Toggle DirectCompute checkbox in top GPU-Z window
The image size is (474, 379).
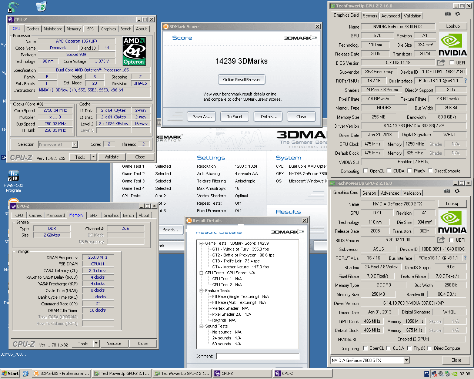(430, 171)
